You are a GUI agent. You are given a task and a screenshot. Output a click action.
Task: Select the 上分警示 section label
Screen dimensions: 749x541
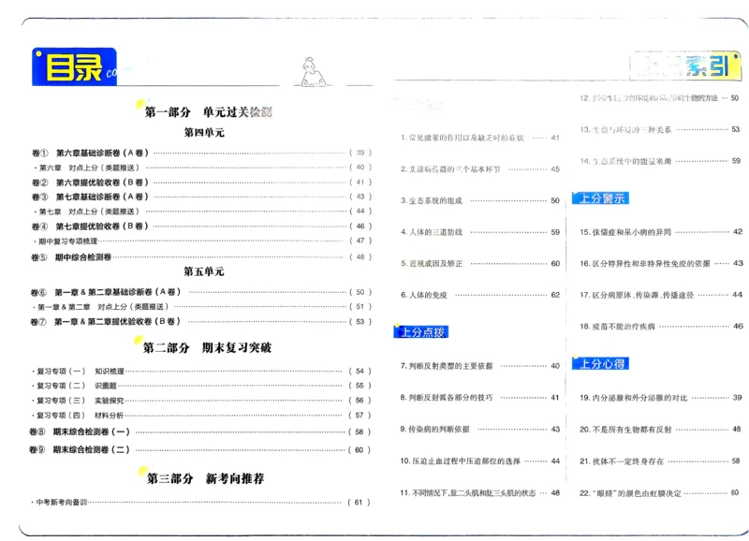(600, 198)
